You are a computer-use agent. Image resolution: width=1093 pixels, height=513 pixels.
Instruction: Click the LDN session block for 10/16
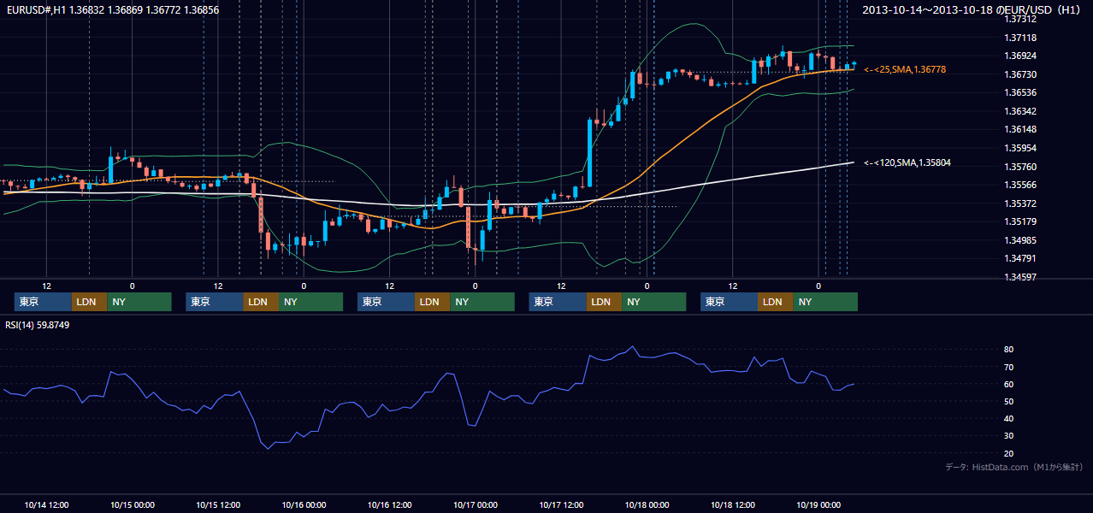point(432,302)
